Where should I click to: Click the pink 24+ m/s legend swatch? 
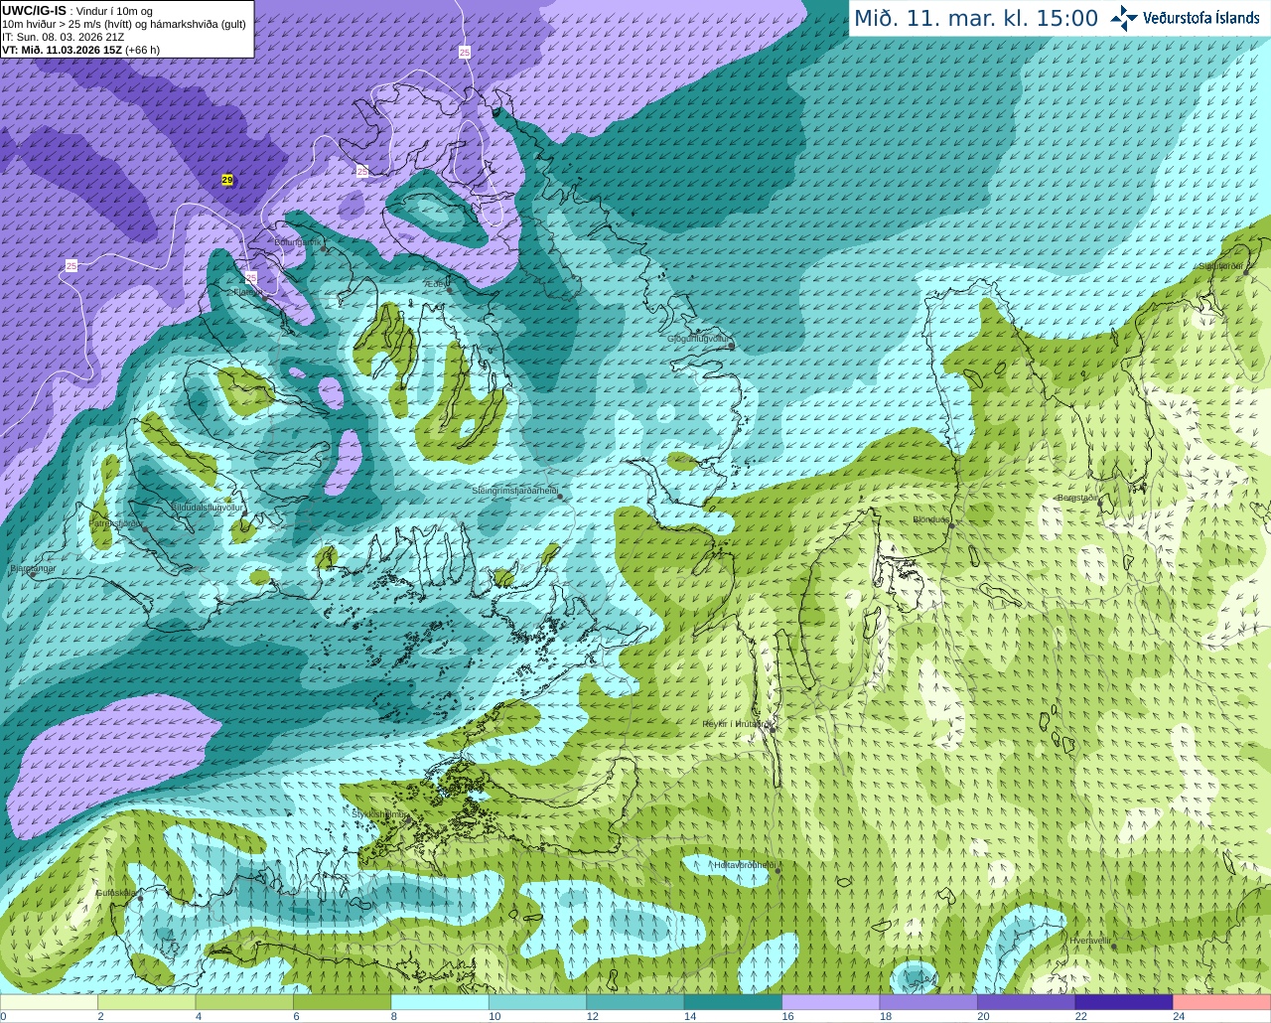click(x=1221, y=1002)
